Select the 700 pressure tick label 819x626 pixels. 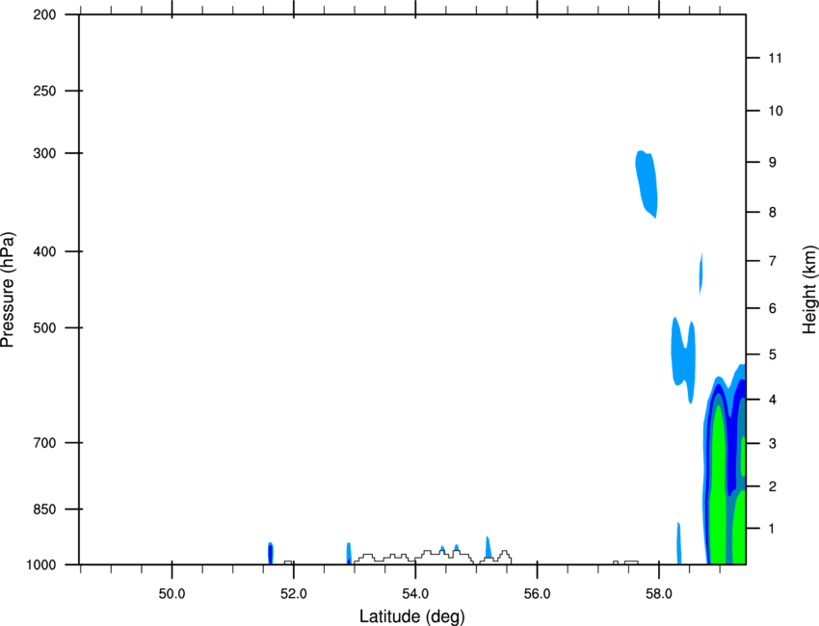[44, 443]
